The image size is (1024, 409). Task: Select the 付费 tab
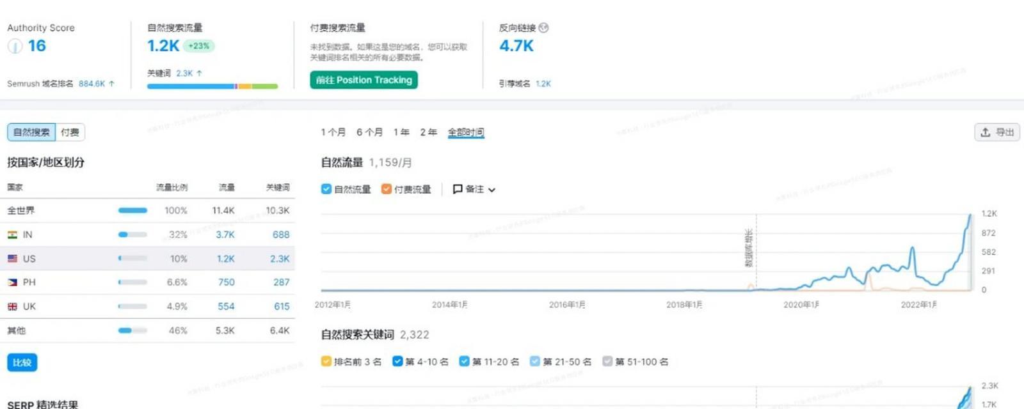tap(70, 132)
